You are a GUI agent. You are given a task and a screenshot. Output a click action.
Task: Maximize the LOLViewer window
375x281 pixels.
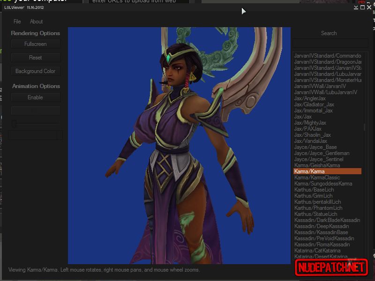[x=362, y=7]
